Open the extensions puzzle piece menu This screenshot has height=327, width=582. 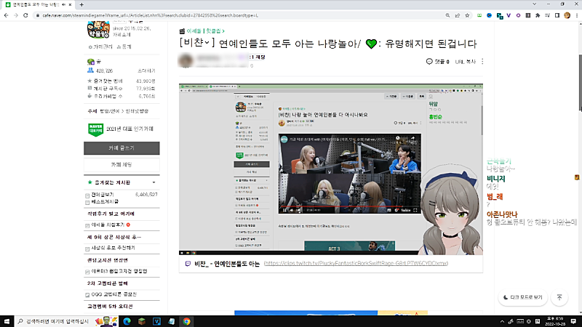point(538,15)
